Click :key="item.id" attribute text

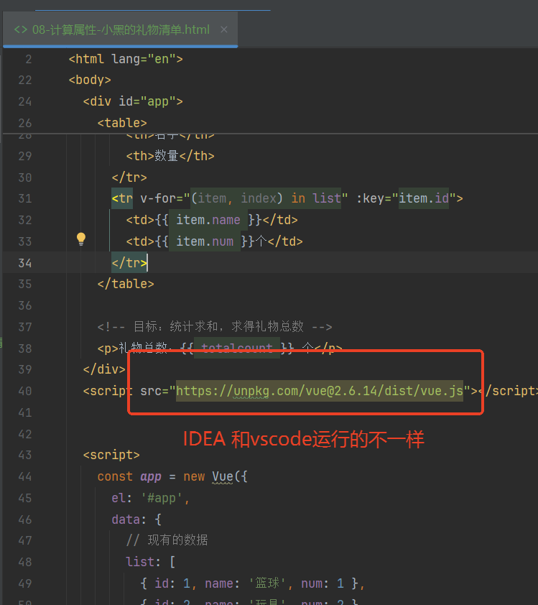406,198
